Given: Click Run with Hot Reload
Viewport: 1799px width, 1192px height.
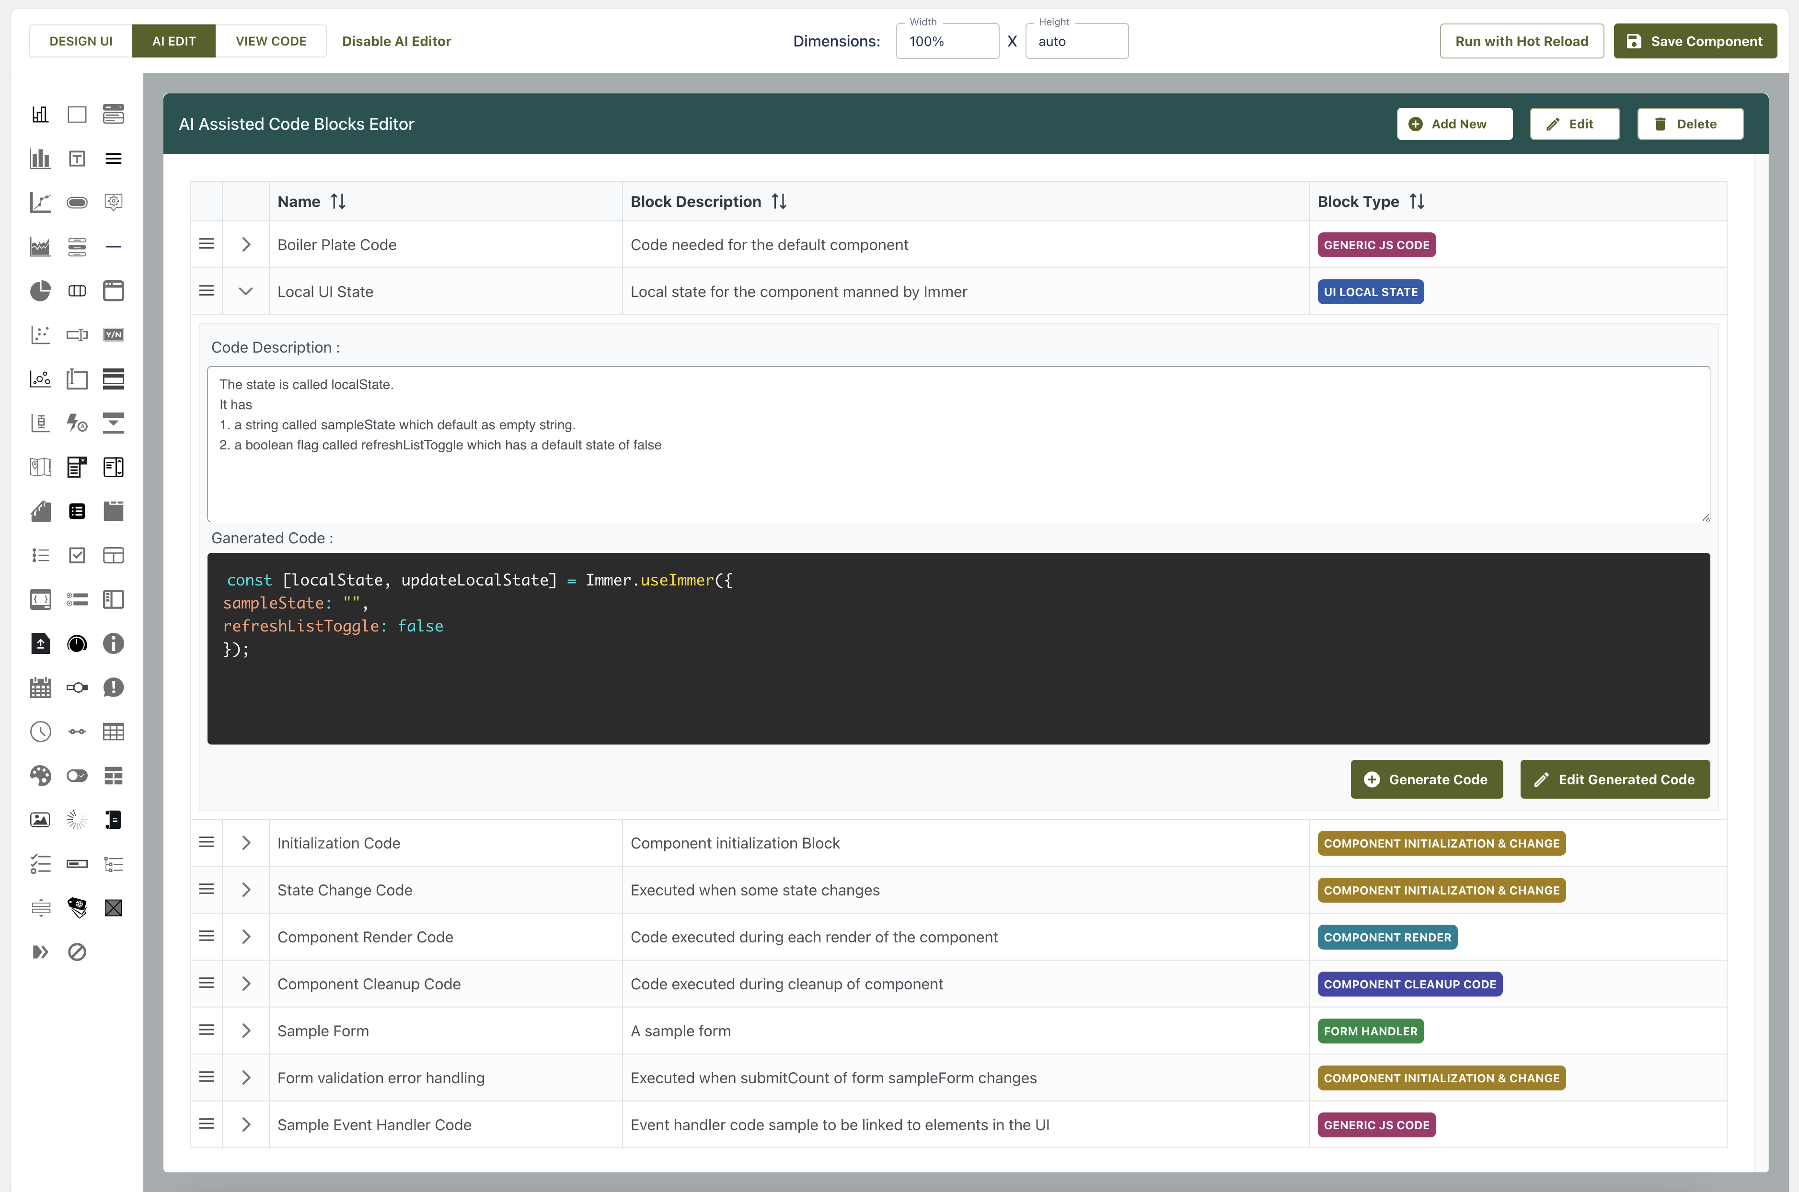Looking at the screenshot, I should 1521,41.
